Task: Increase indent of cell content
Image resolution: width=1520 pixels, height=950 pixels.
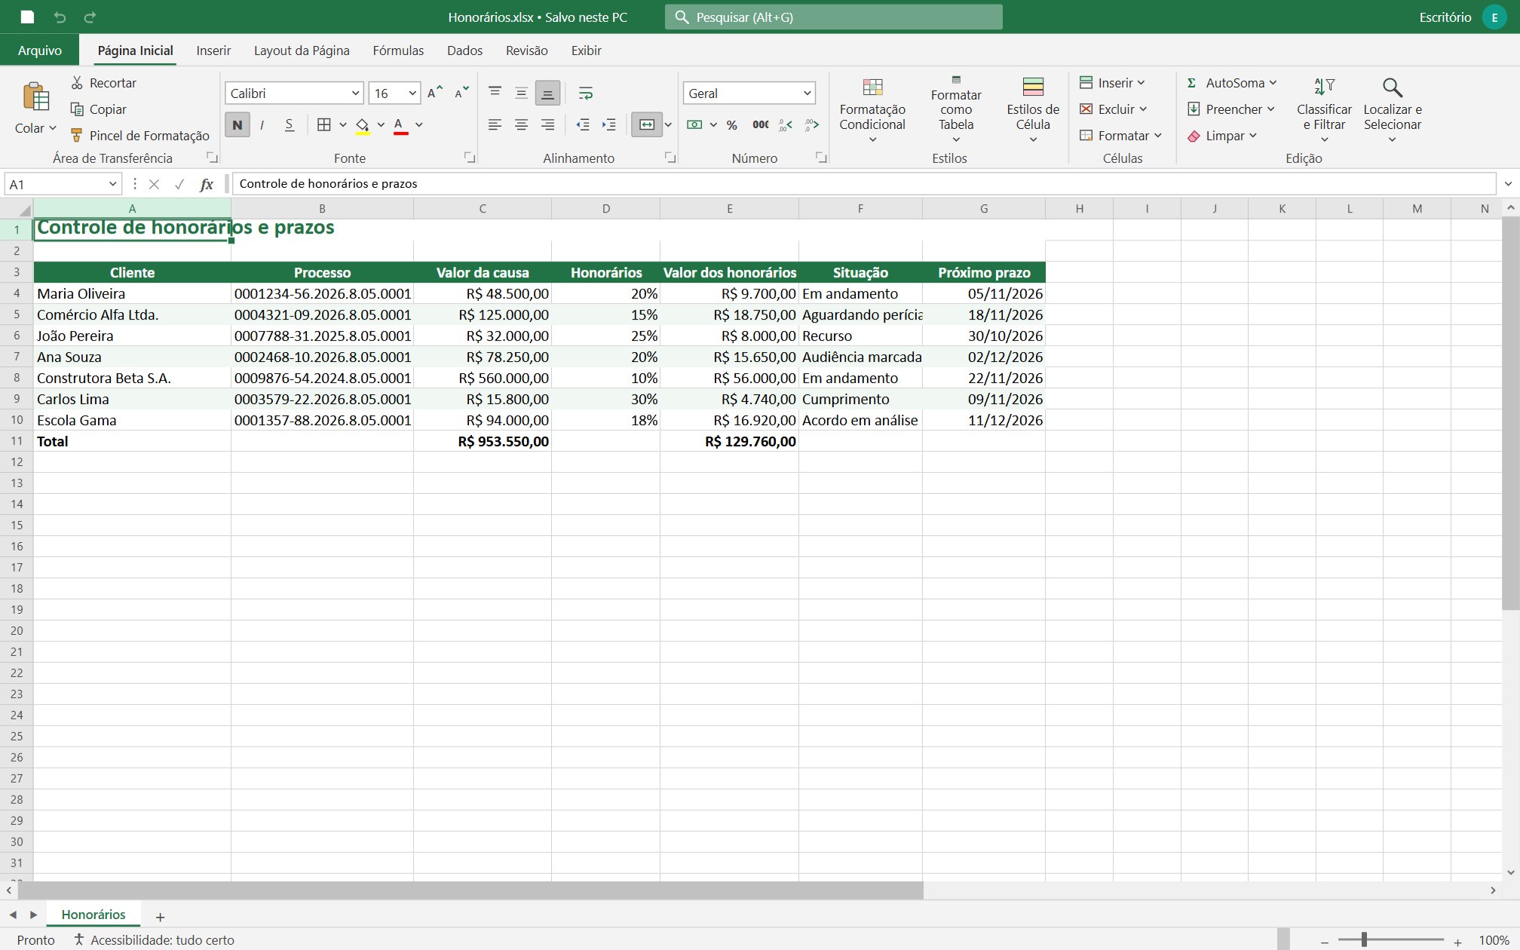Action: [x=608, y=124]
